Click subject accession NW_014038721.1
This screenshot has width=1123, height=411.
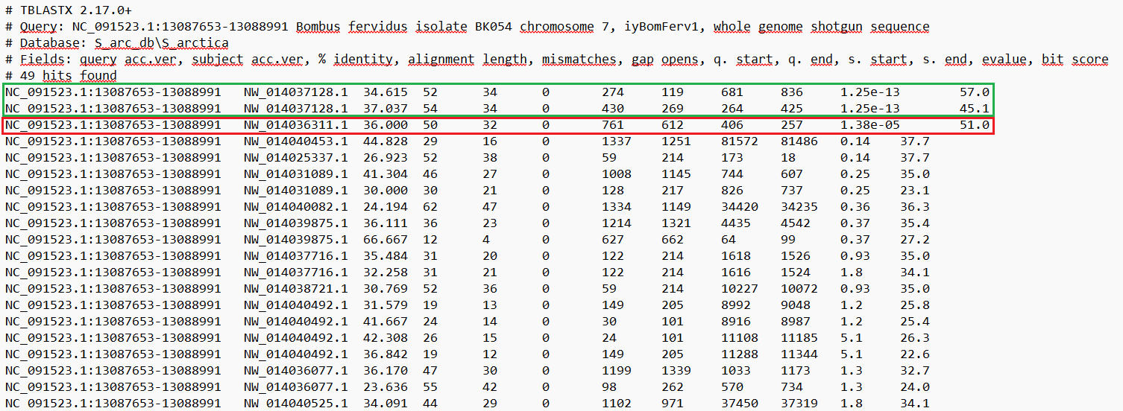pyautogui.click(x=296, y=288)
